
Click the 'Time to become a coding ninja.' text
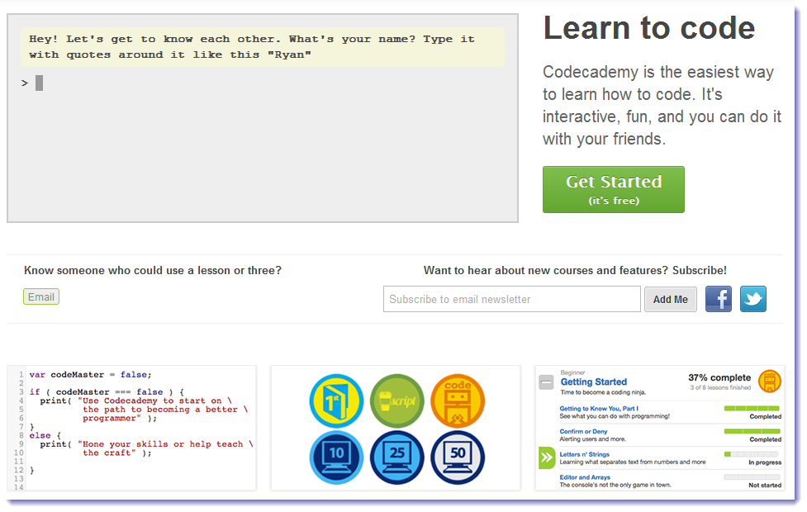[603, 392]
